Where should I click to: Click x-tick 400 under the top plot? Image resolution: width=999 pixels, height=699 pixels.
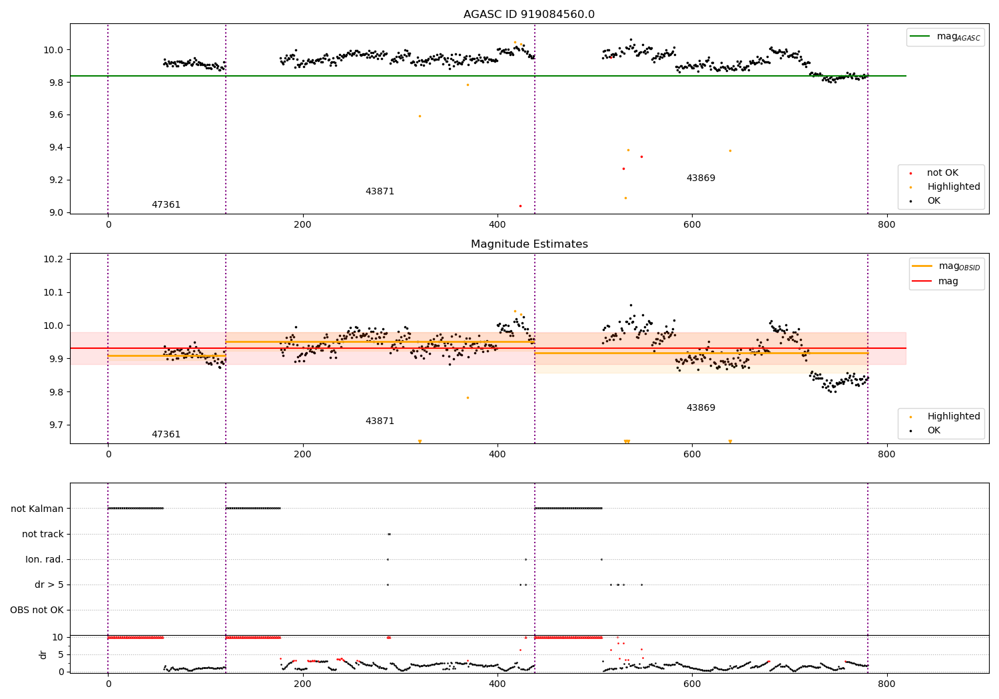coord(498,225)
